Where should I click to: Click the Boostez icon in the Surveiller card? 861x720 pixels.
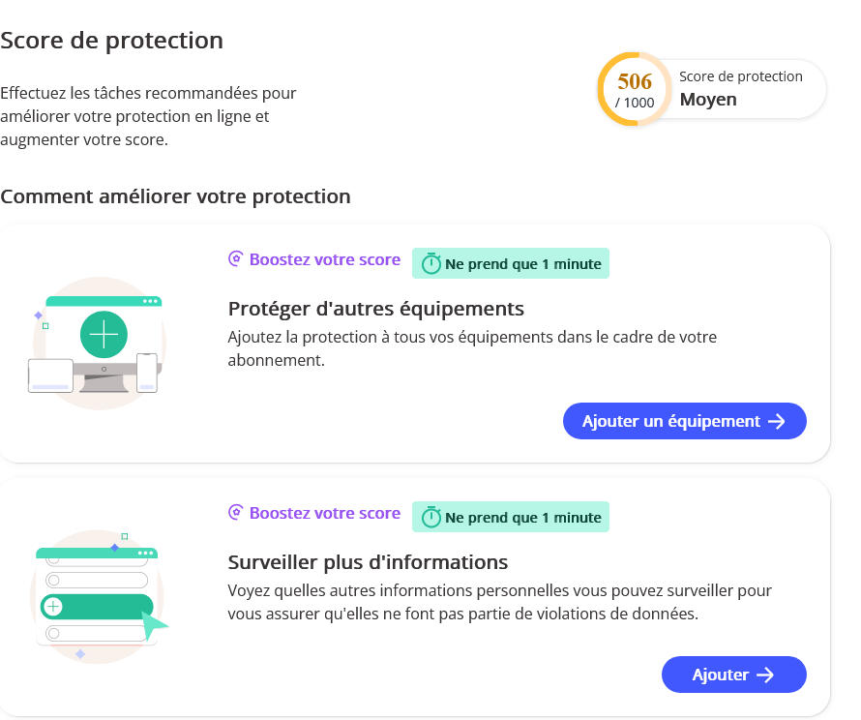tap(235, 513)
